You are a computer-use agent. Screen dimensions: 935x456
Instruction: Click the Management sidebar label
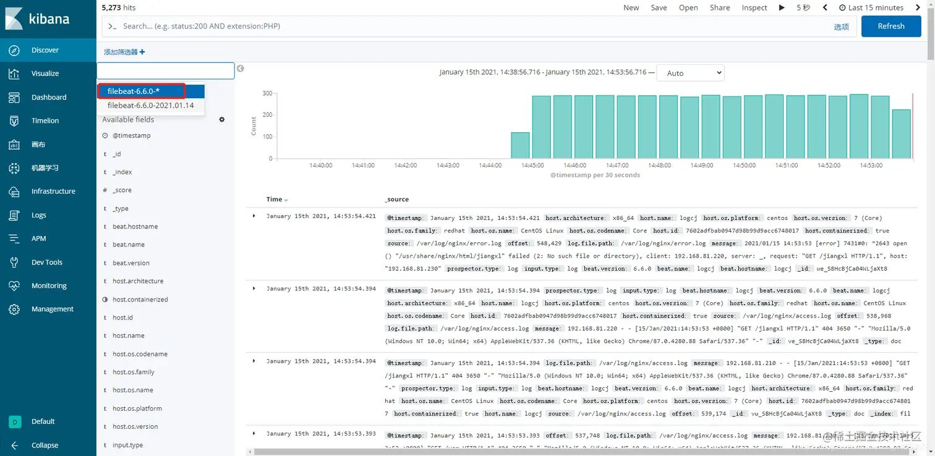tap(53, 309)
